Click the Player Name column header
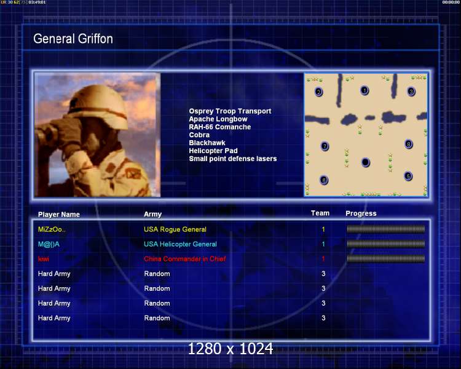The width and height of the screenshot is (461, 369). pos(59,215)
